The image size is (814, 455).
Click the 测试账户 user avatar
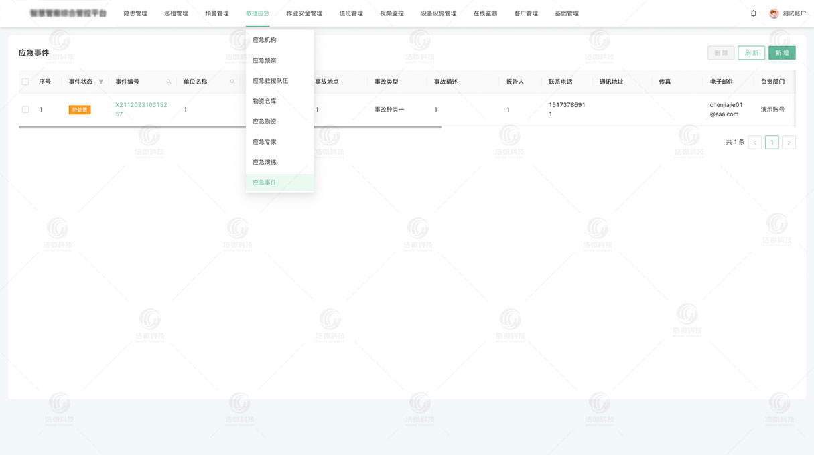pyautogui.click(x=774, y=13)
